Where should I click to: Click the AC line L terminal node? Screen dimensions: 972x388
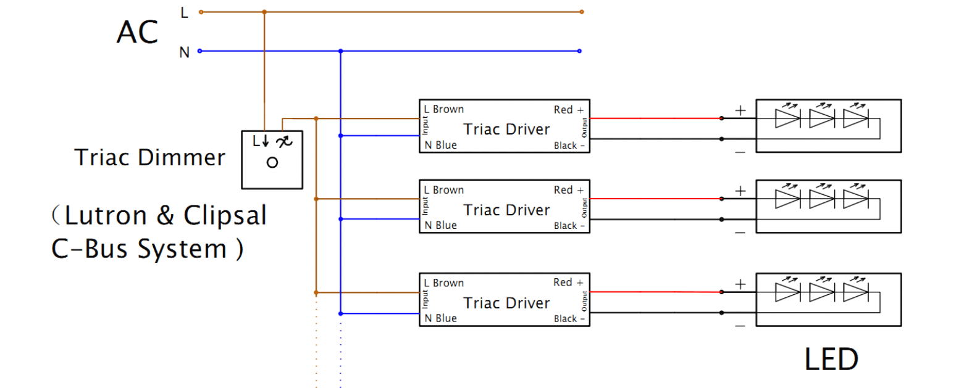[201, 12]
